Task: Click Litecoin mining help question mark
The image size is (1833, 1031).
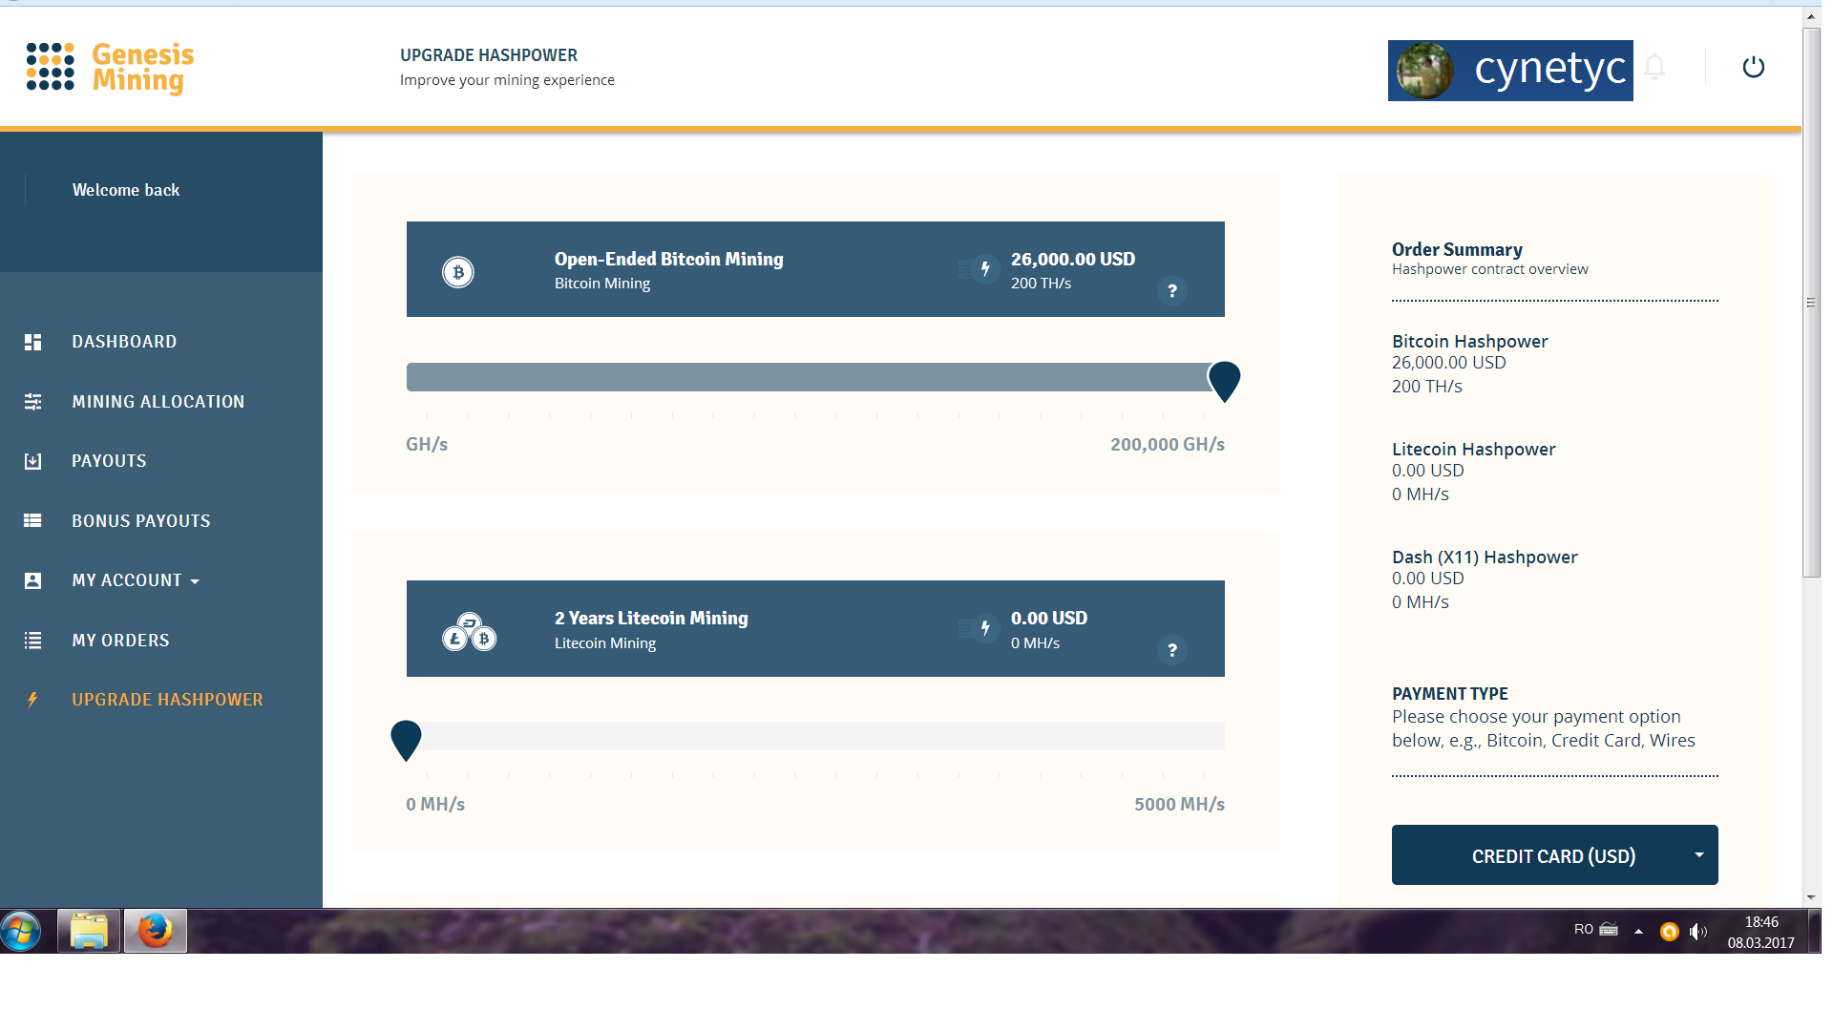Action: pos(1172,650)
